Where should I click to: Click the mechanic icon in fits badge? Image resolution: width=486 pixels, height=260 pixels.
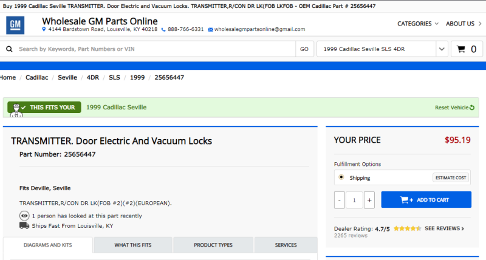(16, 111)
